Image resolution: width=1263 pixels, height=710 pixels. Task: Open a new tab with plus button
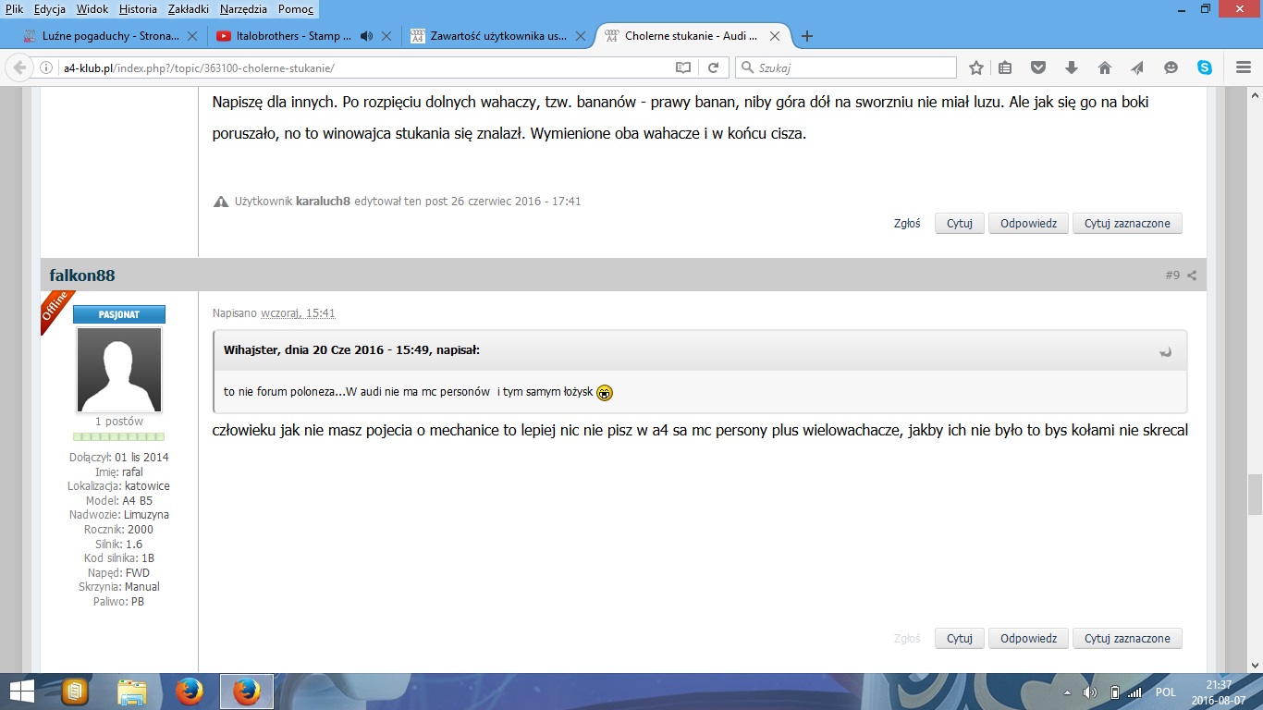[x=806, y=36]
